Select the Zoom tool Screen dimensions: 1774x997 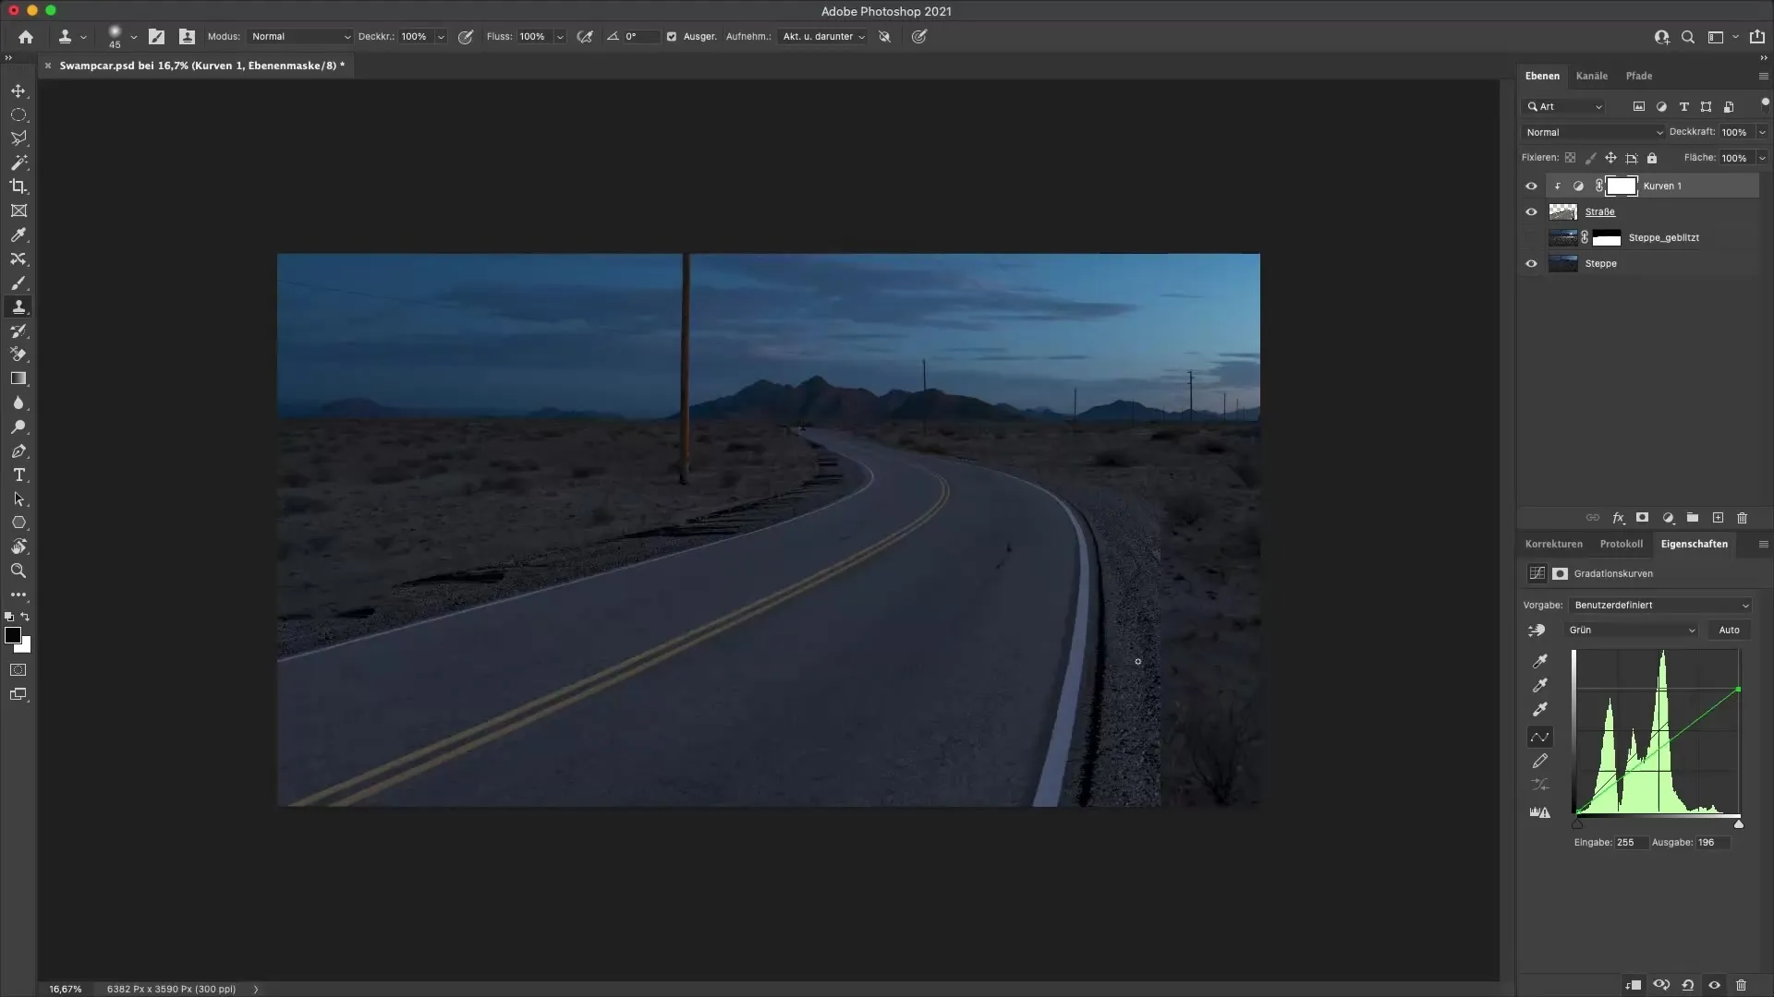(x=18, y=571)
